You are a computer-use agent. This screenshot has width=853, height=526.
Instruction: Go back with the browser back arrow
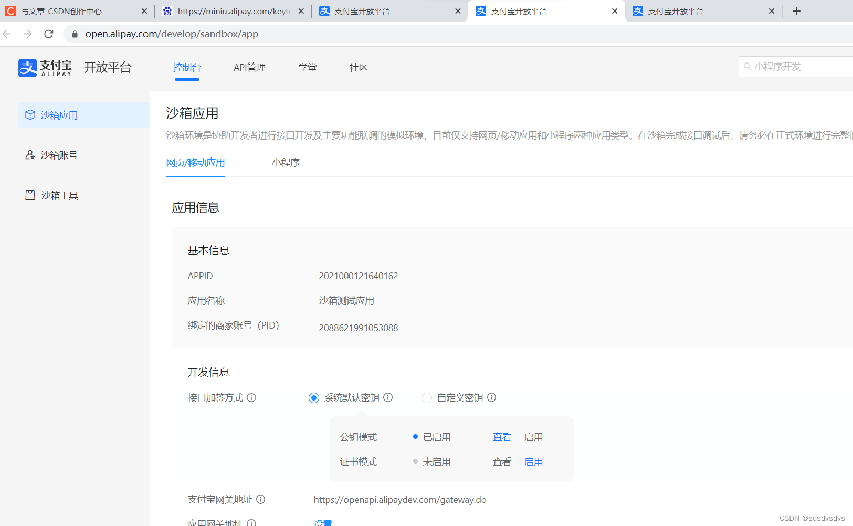point(7,34)
